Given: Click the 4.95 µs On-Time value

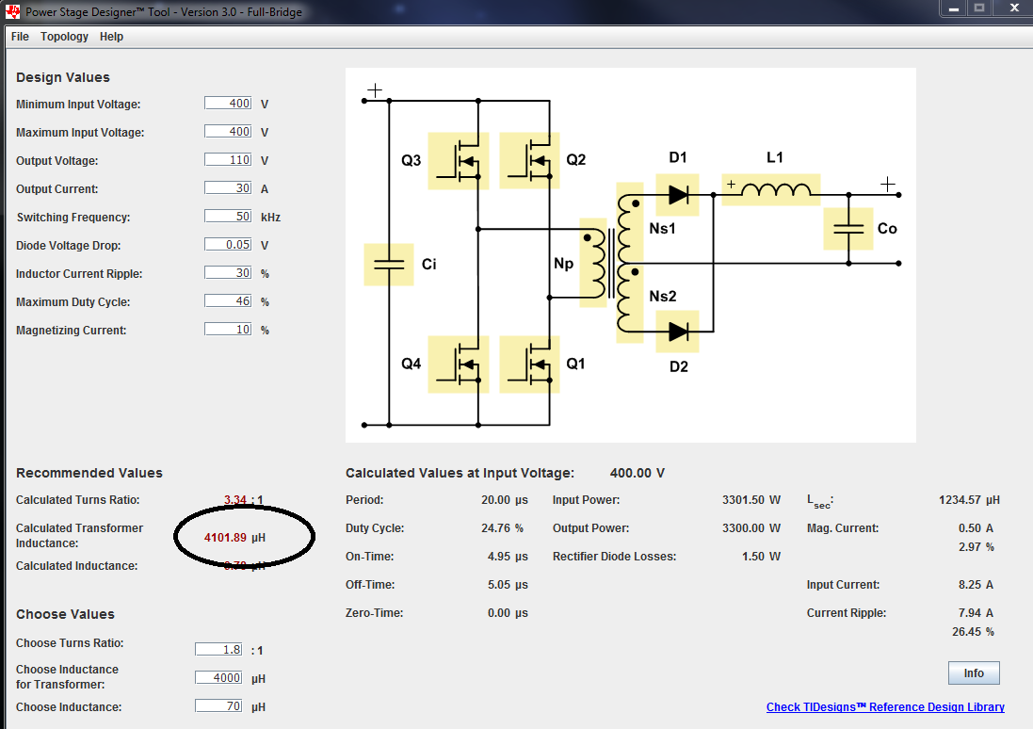Looking at the screenshot, I should pos(508,557).
